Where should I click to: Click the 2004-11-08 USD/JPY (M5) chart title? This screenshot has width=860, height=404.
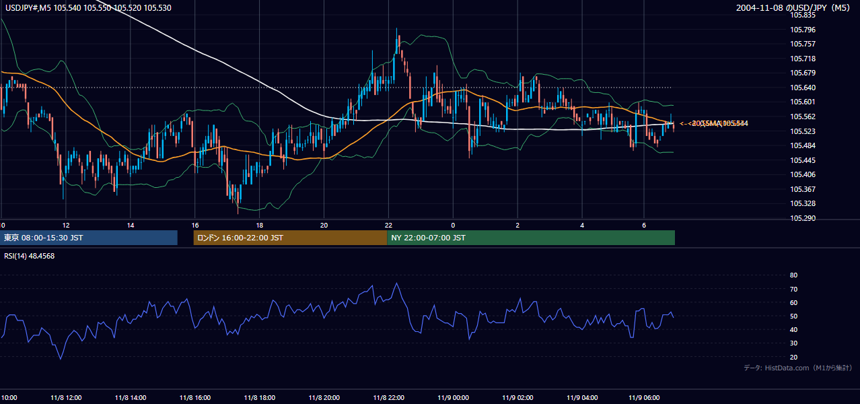coord(793,8)
